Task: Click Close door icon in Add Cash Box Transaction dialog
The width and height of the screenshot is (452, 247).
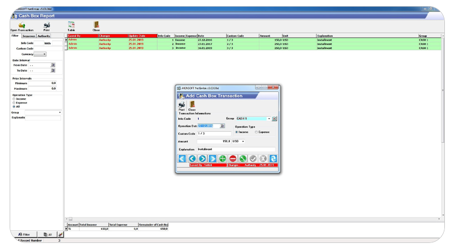Action: pyautogui.click(x=192, y=106)
